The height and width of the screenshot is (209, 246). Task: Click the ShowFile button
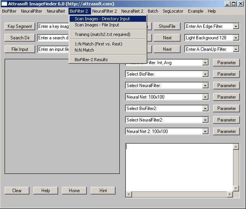[167, 26]
